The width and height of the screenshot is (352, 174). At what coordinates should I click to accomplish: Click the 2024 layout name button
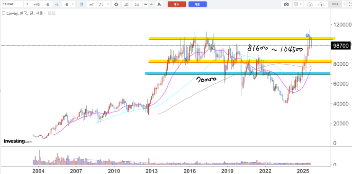(x=335, y=4)
